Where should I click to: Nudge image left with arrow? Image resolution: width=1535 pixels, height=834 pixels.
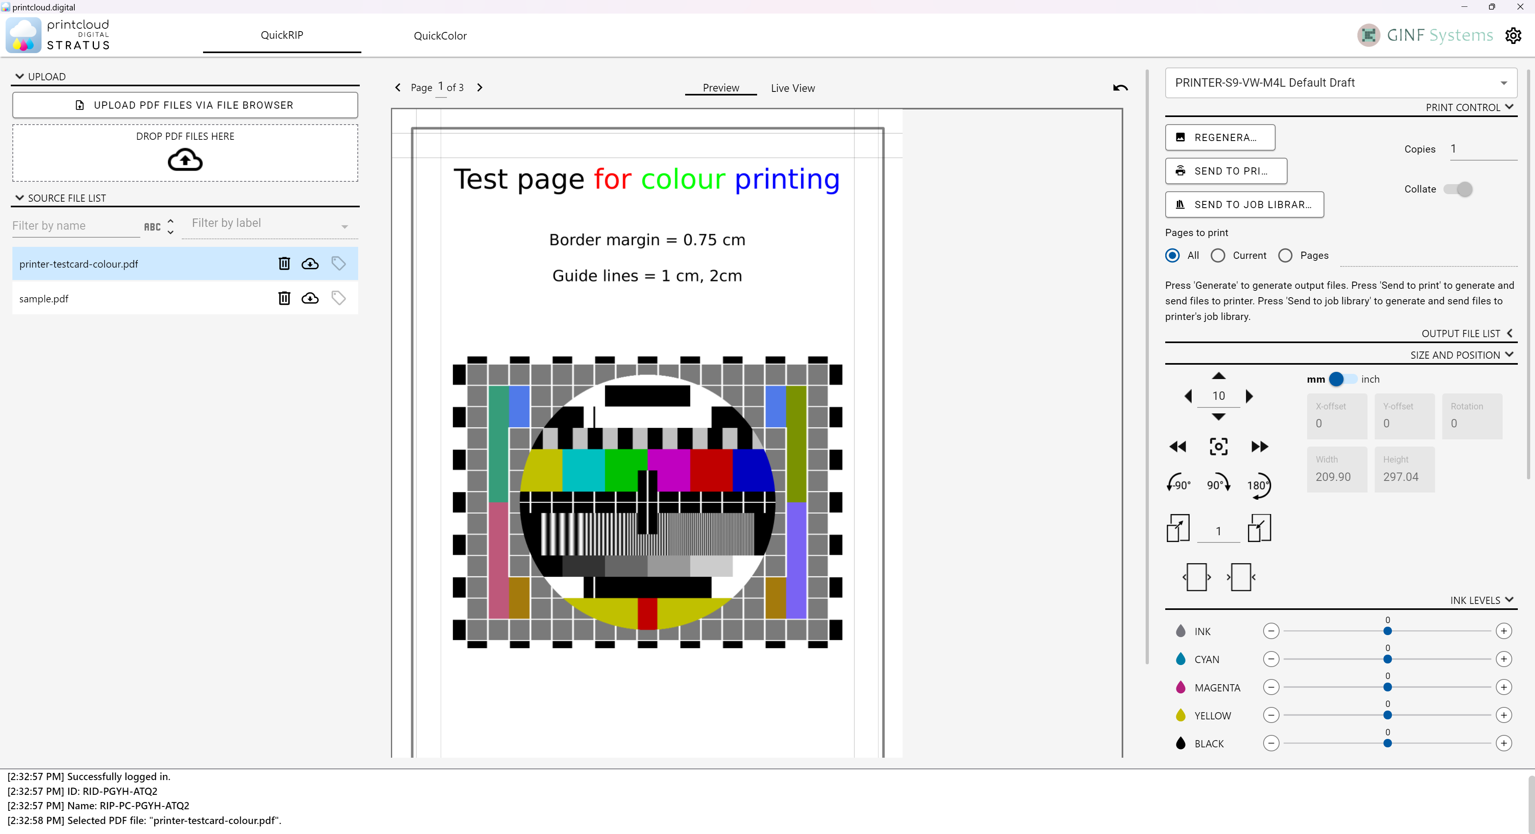[1188, 396]
